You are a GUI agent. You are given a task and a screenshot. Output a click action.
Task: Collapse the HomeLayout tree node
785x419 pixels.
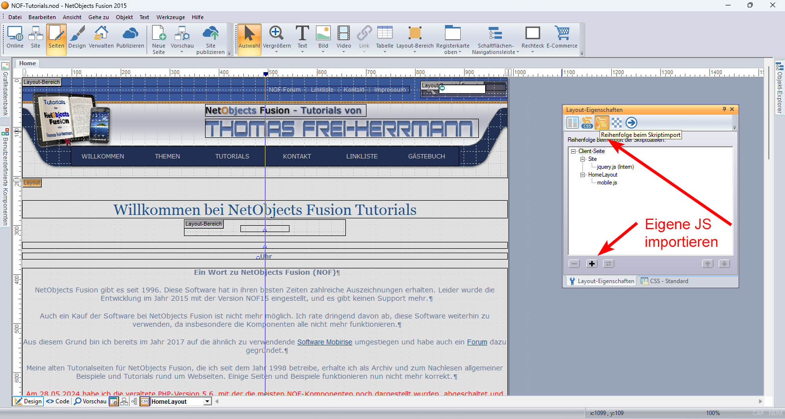[x=583, y=175]
